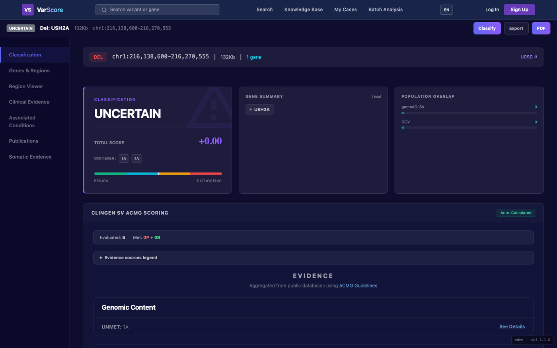Expand the Evidence sources legend

(x=313, y=258)
